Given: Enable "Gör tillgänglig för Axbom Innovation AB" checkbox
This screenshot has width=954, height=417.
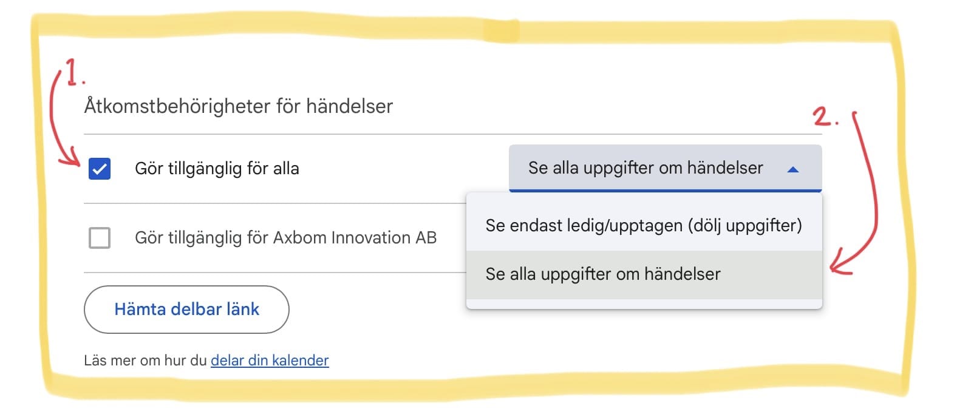Looking at the screenshot, I should tap(100, 238).
